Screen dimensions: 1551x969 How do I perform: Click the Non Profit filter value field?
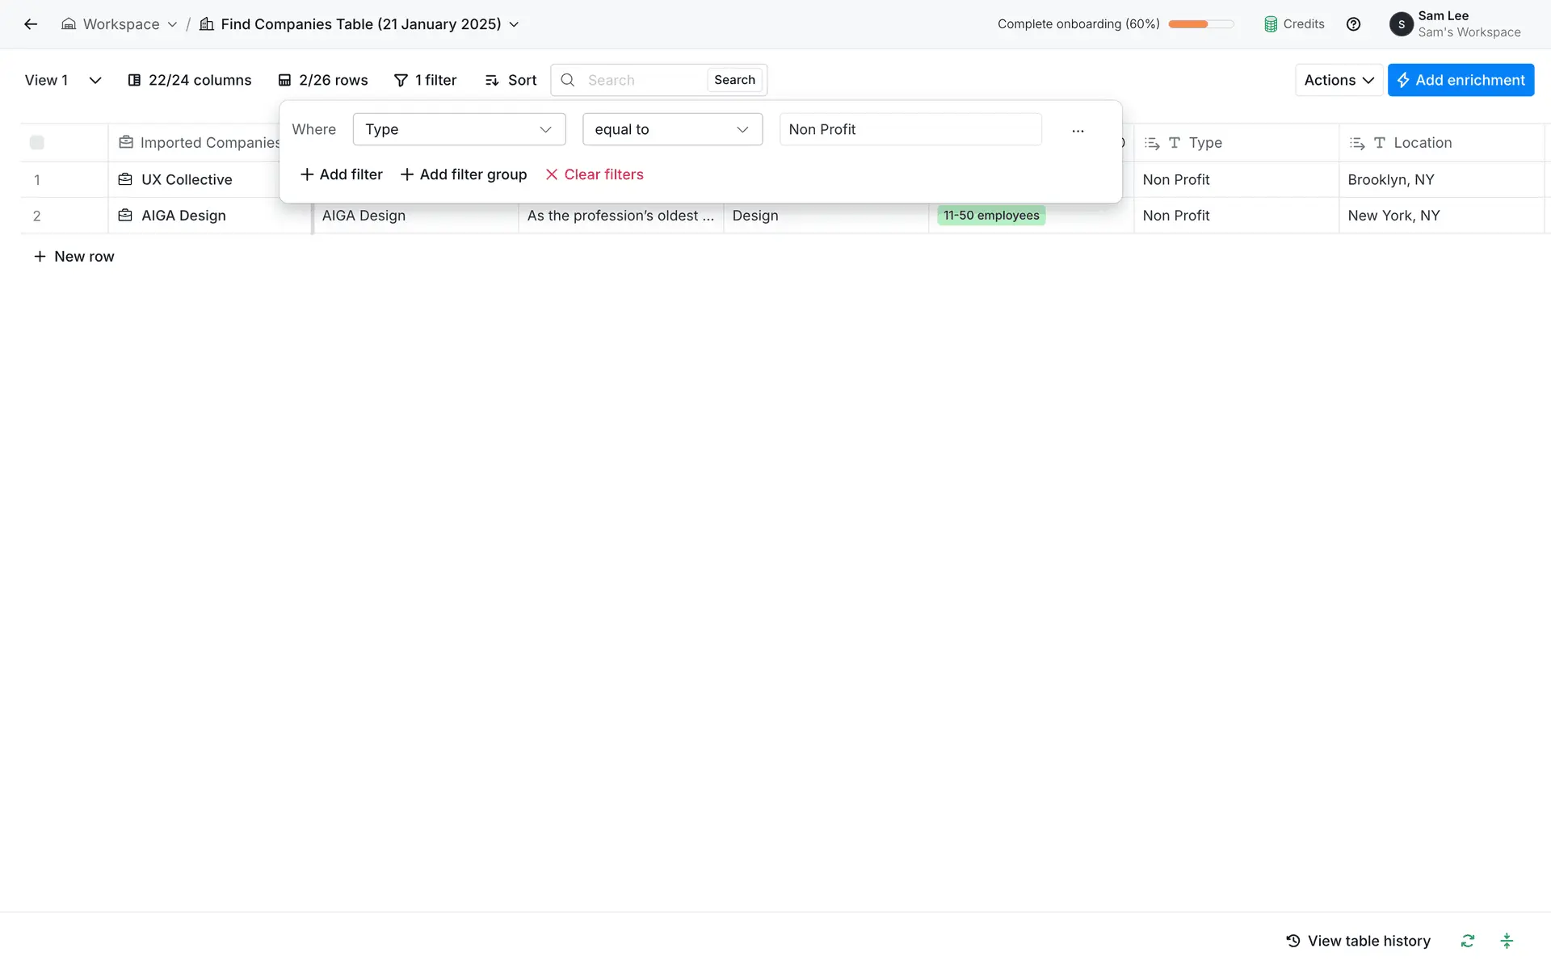(x=910, y=129)
